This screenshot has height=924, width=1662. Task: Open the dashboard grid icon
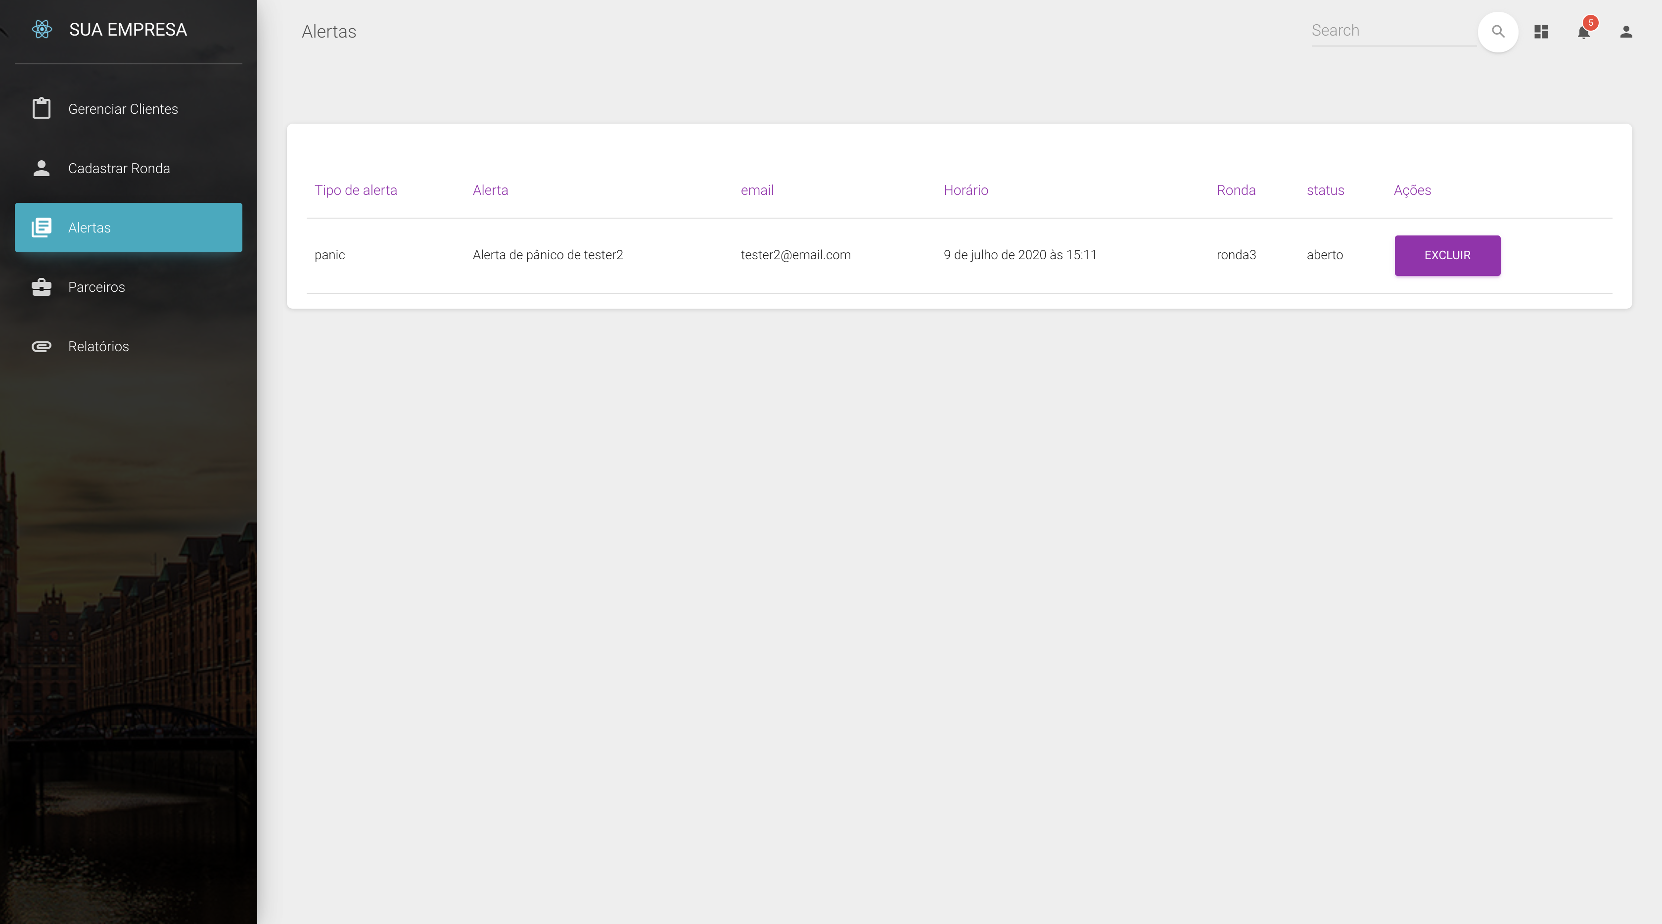click(1541, 32)
